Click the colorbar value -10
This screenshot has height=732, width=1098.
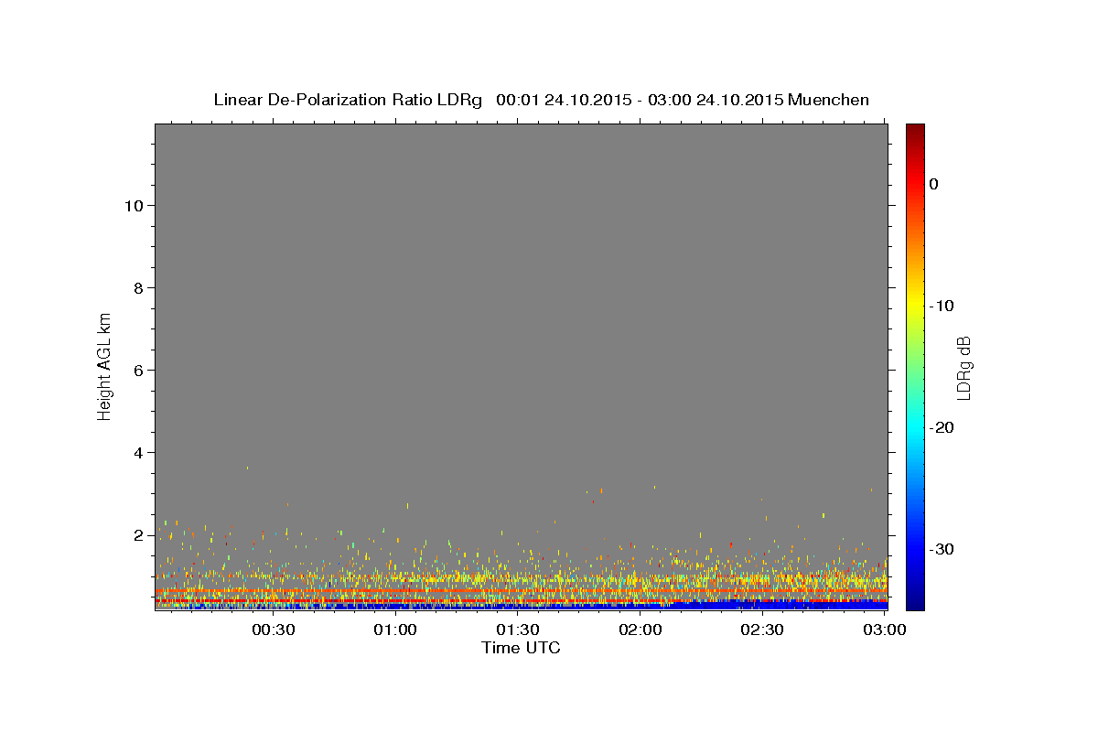[942, 306]
